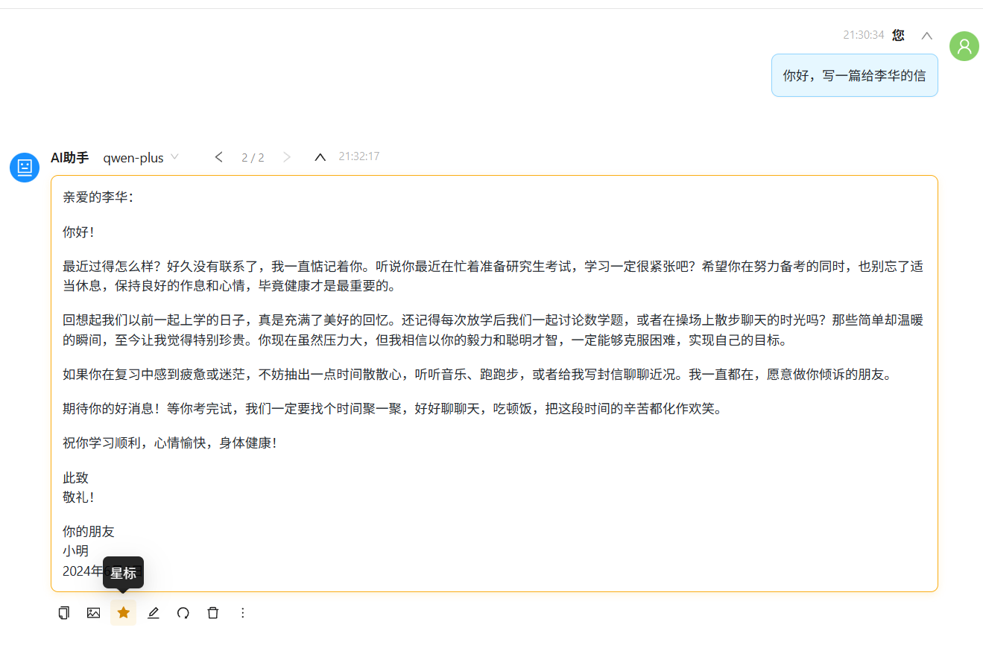The width and height of the screenshot is (983, 648).
Task: Select the AI助手 label
Action: click(x=69, y=157)
